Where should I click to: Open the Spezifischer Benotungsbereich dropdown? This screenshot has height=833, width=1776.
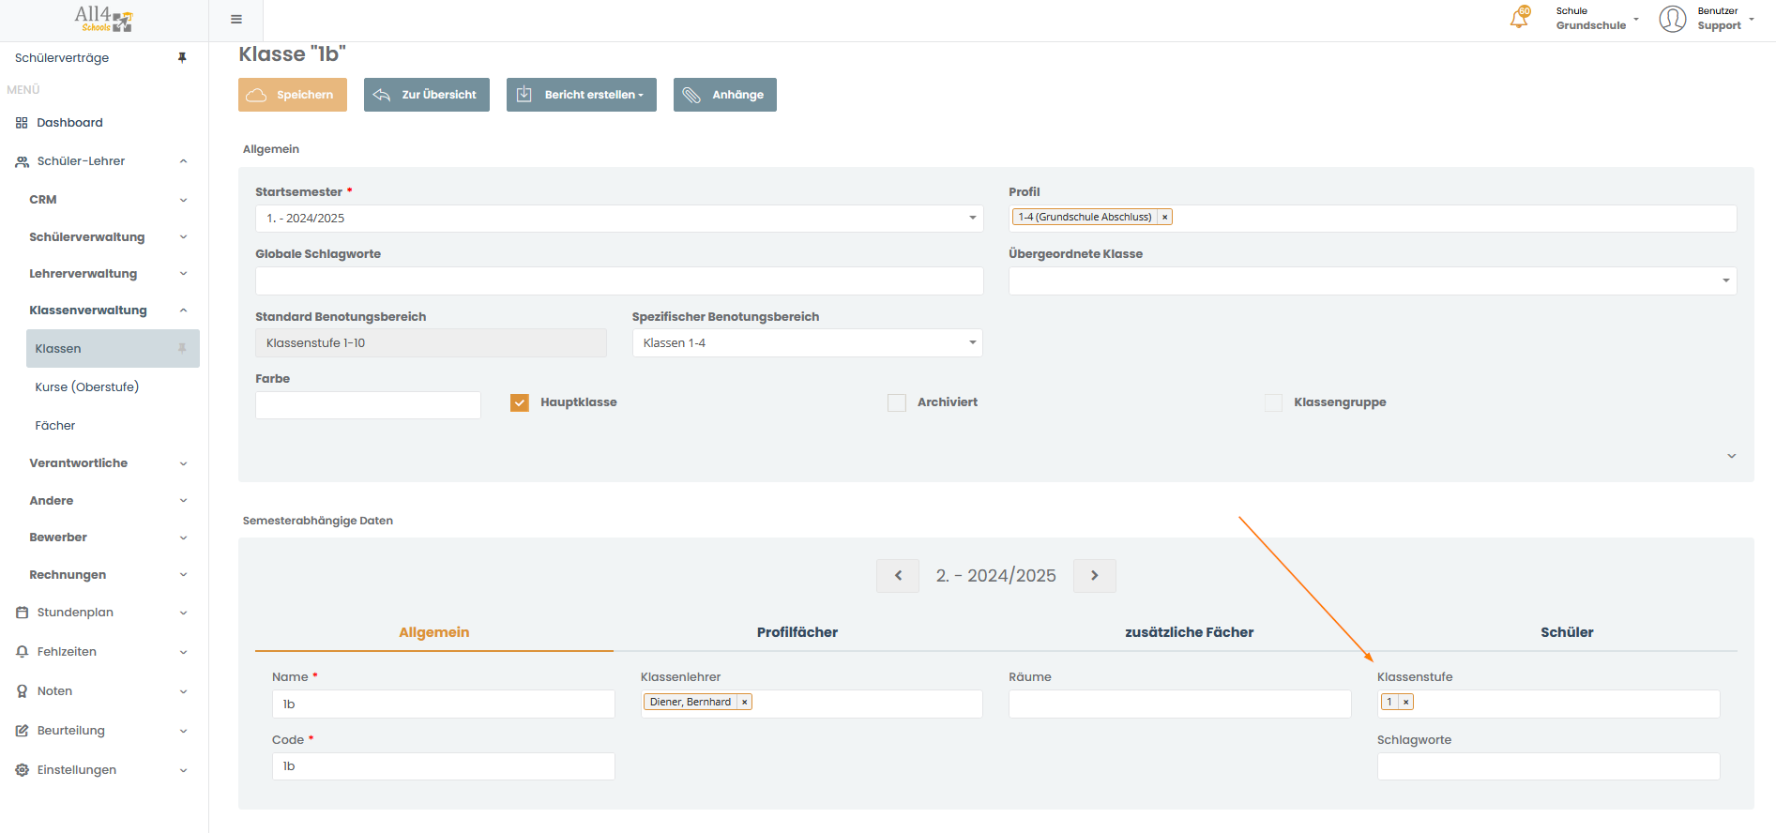click(x=807, y=343)
